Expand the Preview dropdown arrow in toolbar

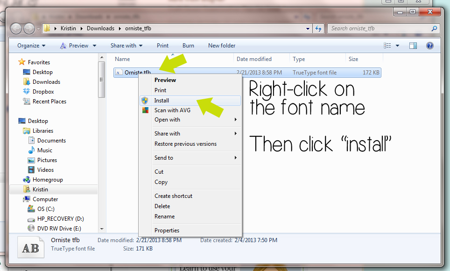click(x=94, y=46)
